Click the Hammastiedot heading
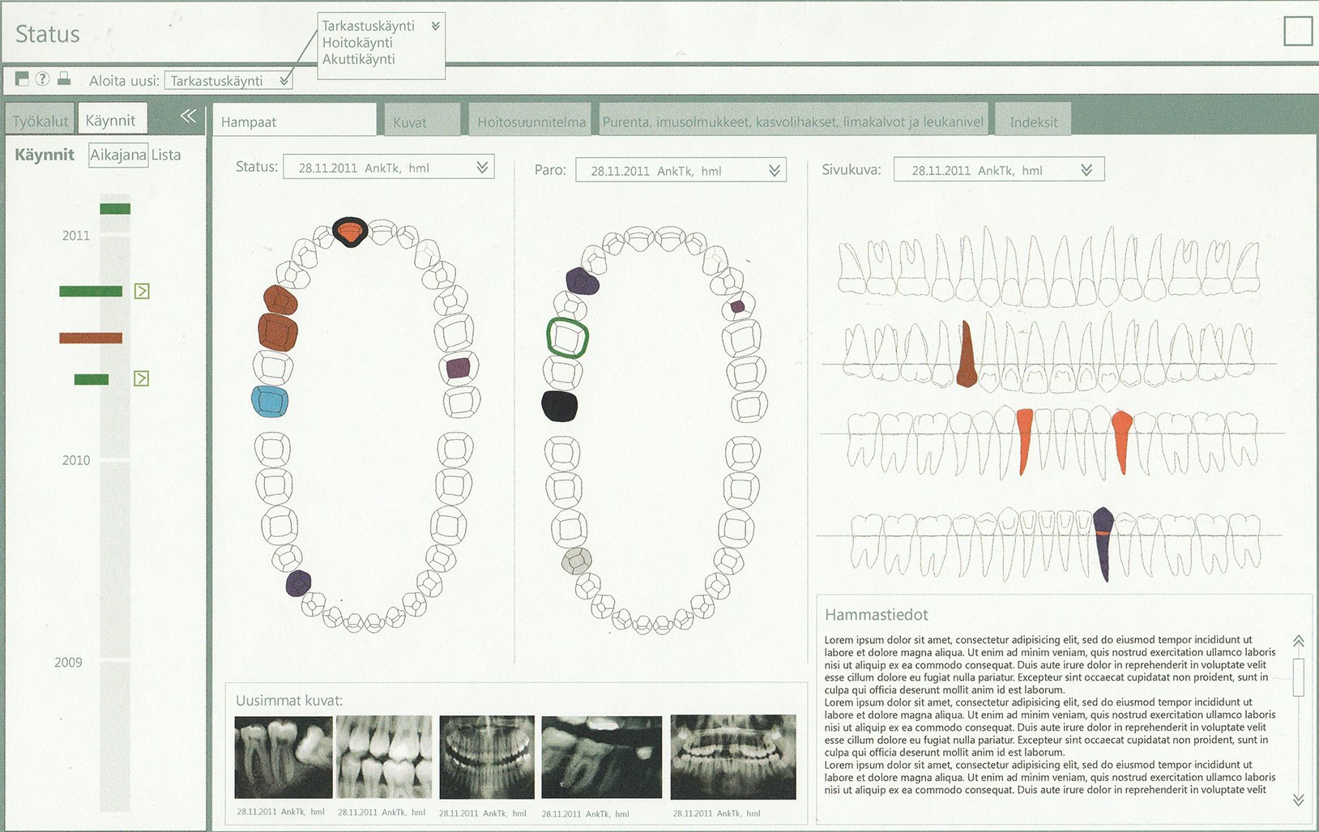 pos(877,615)
